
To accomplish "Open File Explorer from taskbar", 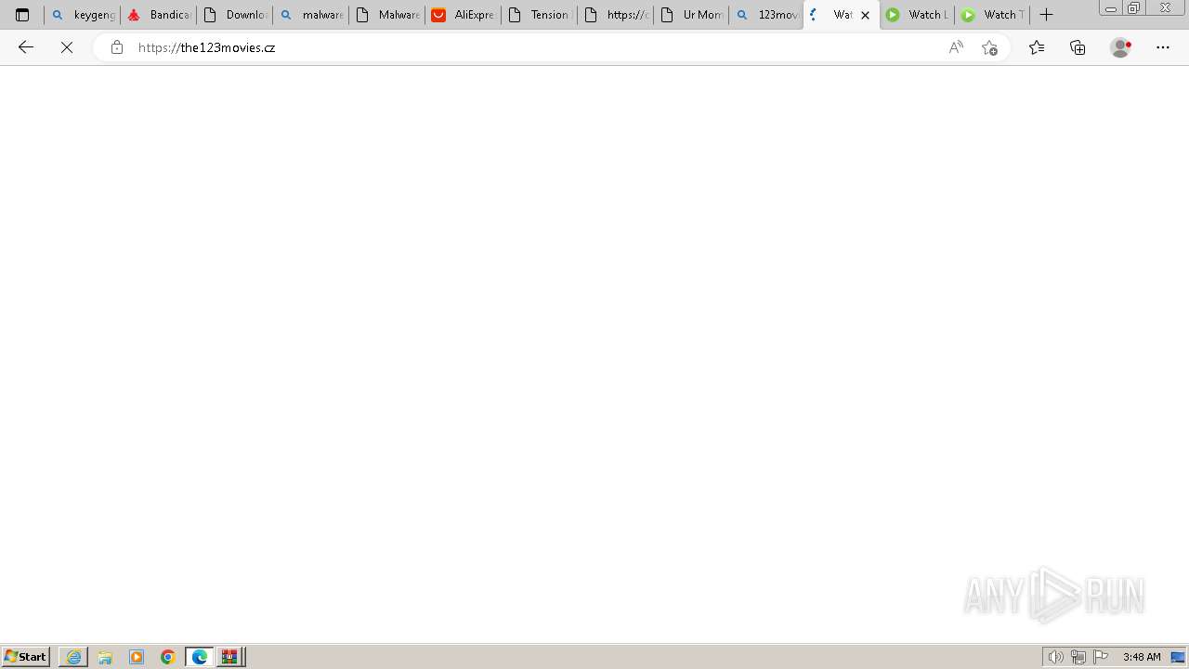I will click(x=105, y=657).
